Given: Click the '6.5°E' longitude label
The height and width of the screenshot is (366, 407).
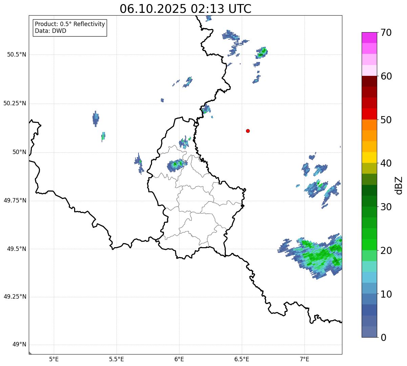Looking at the screenshot, I should (x=242, y=359).
